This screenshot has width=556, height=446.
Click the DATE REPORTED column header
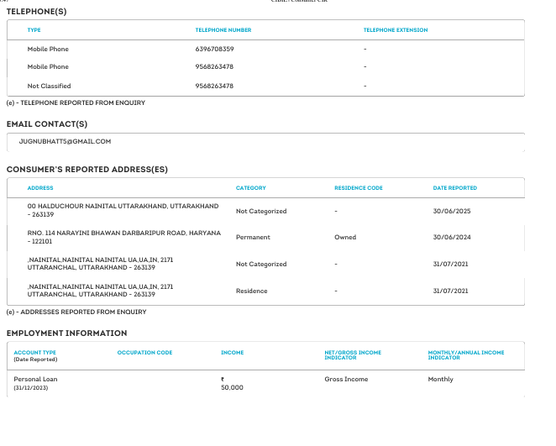(455, 188)
